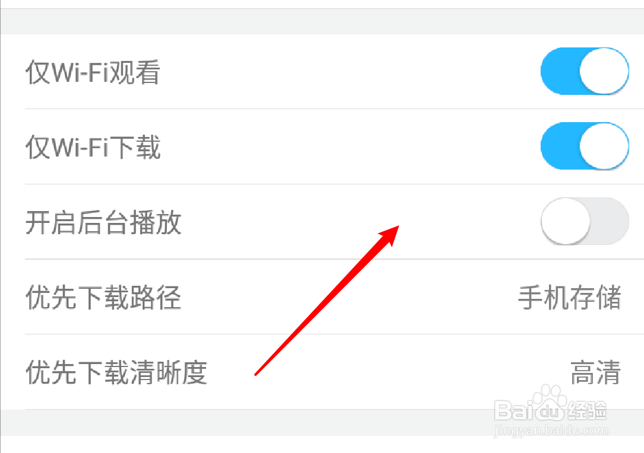Tap the white knob of 仅Wi-Fi下载 switch

604,146
